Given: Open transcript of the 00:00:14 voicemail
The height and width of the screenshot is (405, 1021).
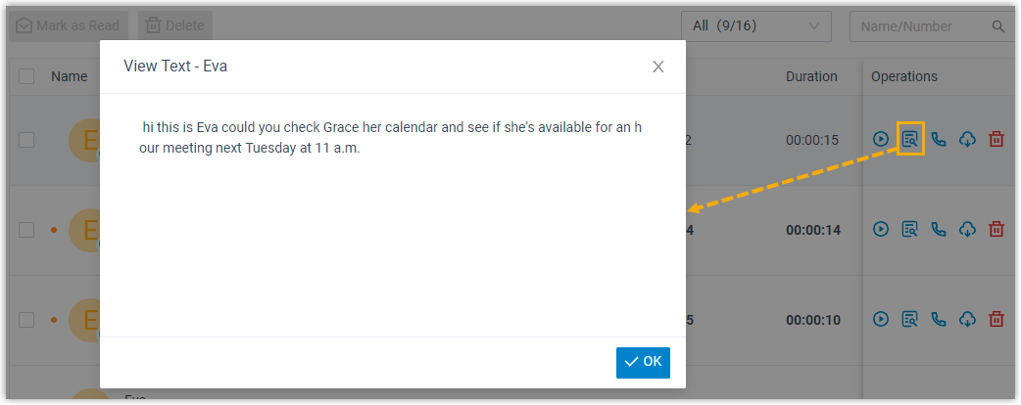Looking at the screenshot, I should click(x=910, y=230).
